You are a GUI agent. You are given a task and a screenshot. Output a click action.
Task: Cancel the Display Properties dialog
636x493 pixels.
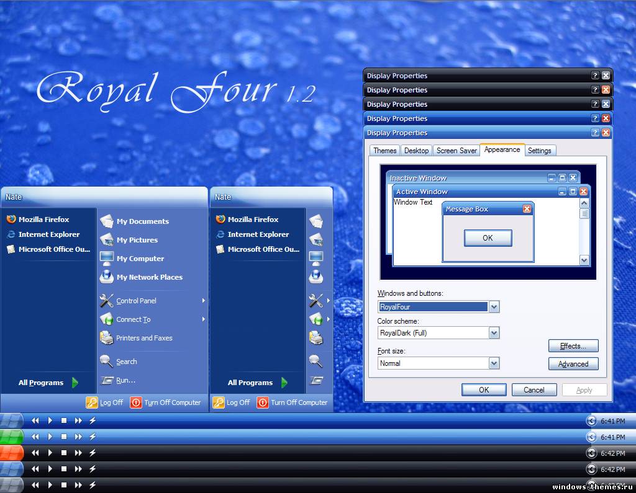point(534,389)
